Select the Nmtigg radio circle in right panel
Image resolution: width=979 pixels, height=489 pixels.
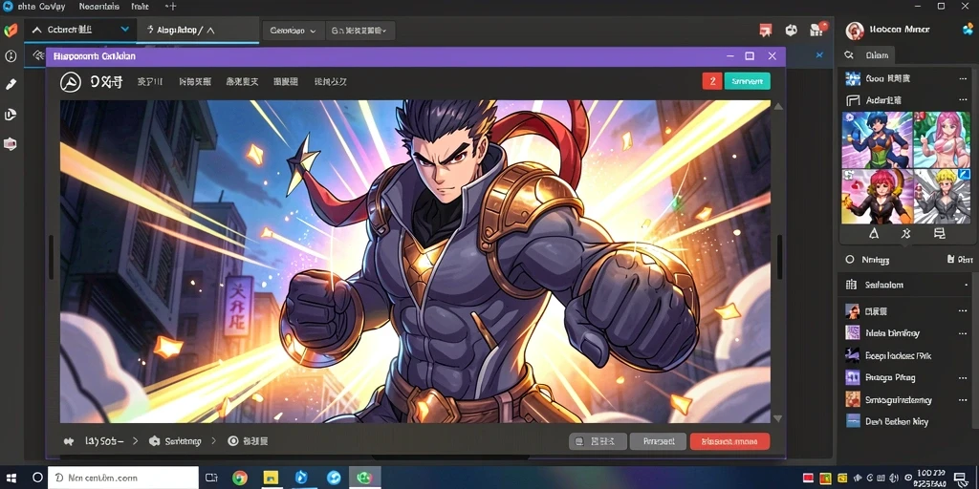(849, 259)
